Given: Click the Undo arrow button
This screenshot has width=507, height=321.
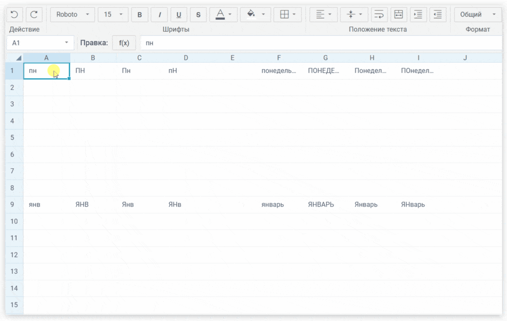Looking at the screenshot, I should pyautogui.click(x=14, y=15).
